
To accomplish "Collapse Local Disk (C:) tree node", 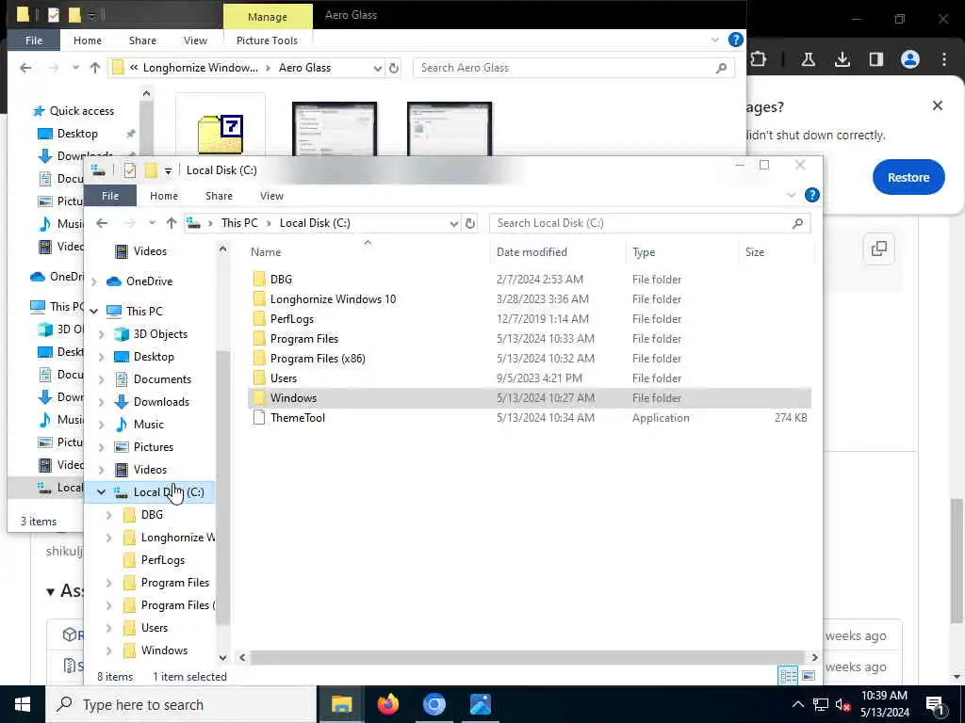I will coord(102,491).
